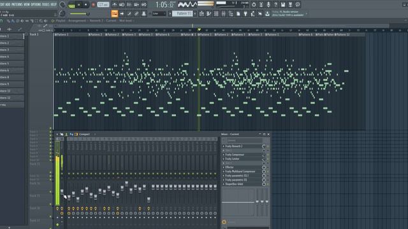
Task: Open the Line snap dropdown
Action: (x=159, y=14)
